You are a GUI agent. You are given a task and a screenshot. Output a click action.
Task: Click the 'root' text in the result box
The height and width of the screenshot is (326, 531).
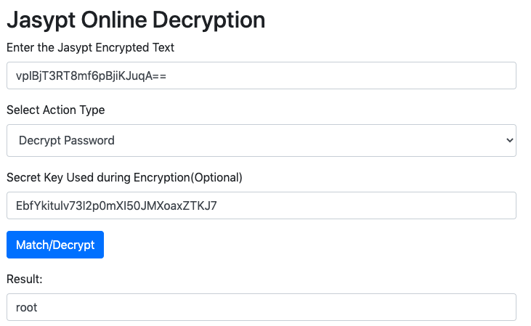[26, 307]
